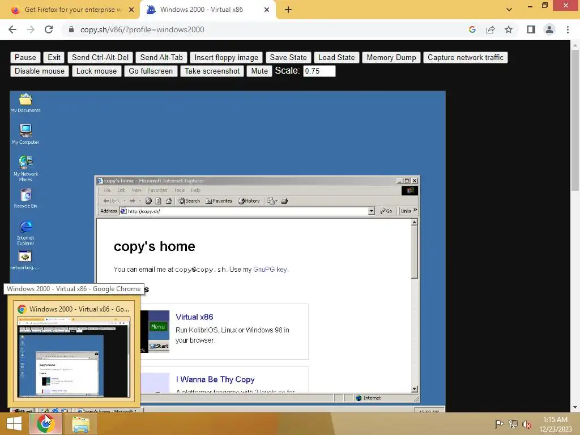
Task: Go back in Chrome
Action: pyautogui.click(x=12, y=29)
